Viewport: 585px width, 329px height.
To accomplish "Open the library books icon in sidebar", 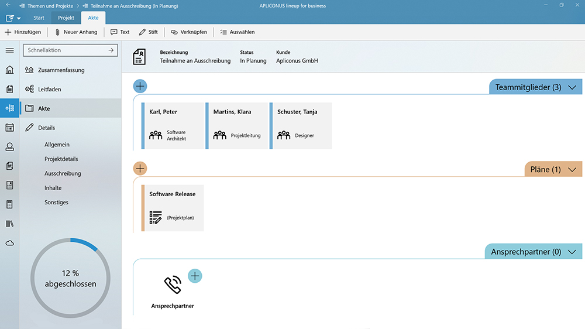I will pyautogui.click(x=10, y=224).
